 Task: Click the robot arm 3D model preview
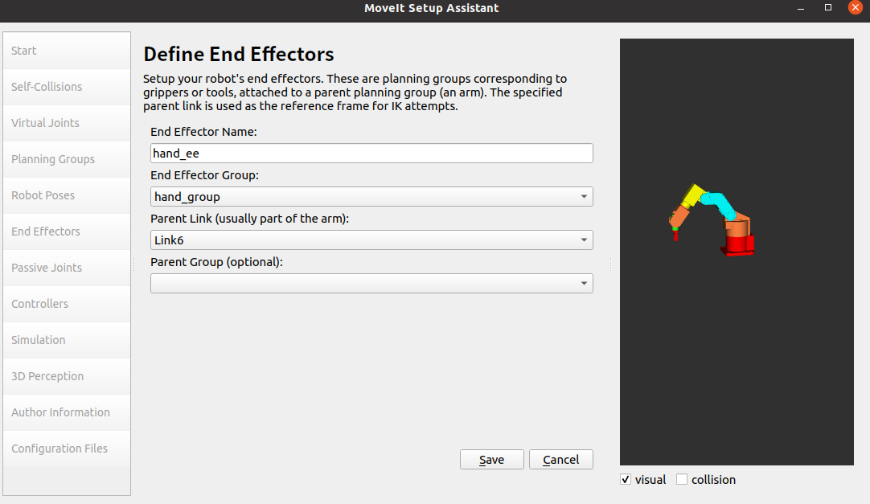(712, 221)
